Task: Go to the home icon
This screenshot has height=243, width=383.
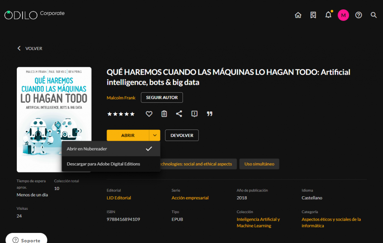Action: coord(298,15)
